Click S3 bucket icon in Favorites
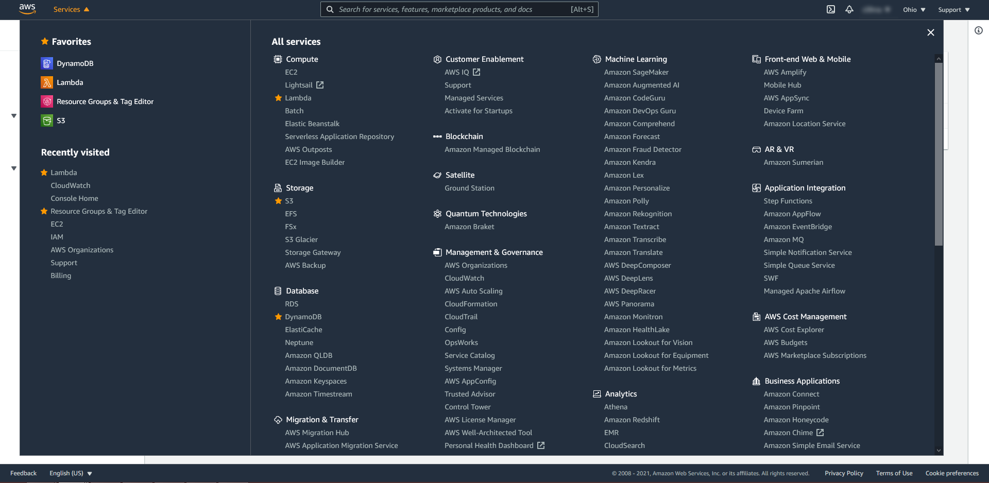 click(47, 120)
